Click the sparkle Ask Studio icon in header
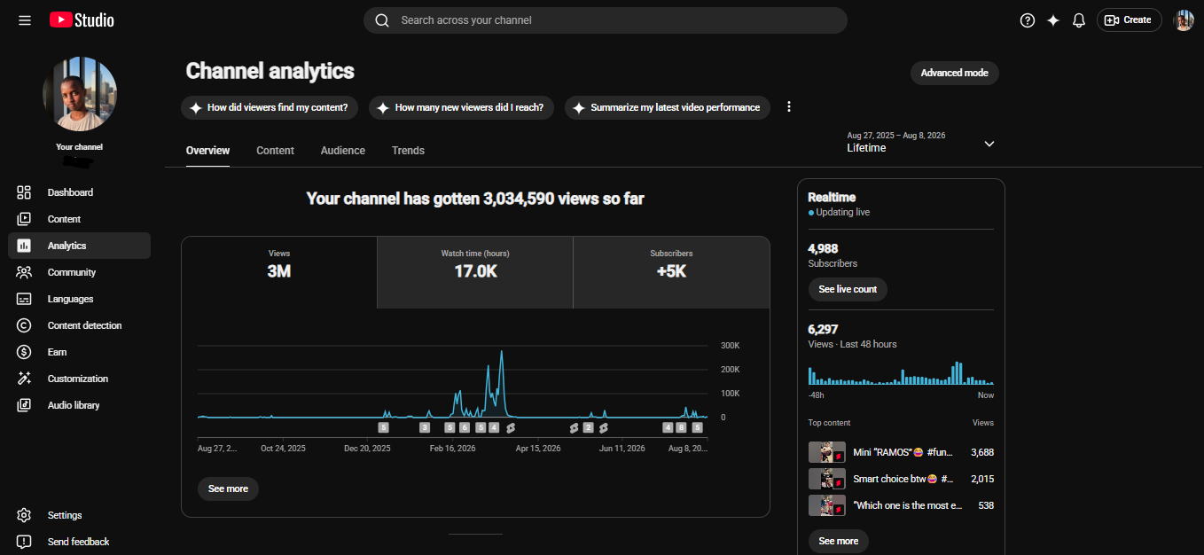The width and height of the screenshot is (1204, 555). click(x=1053, y=20)
